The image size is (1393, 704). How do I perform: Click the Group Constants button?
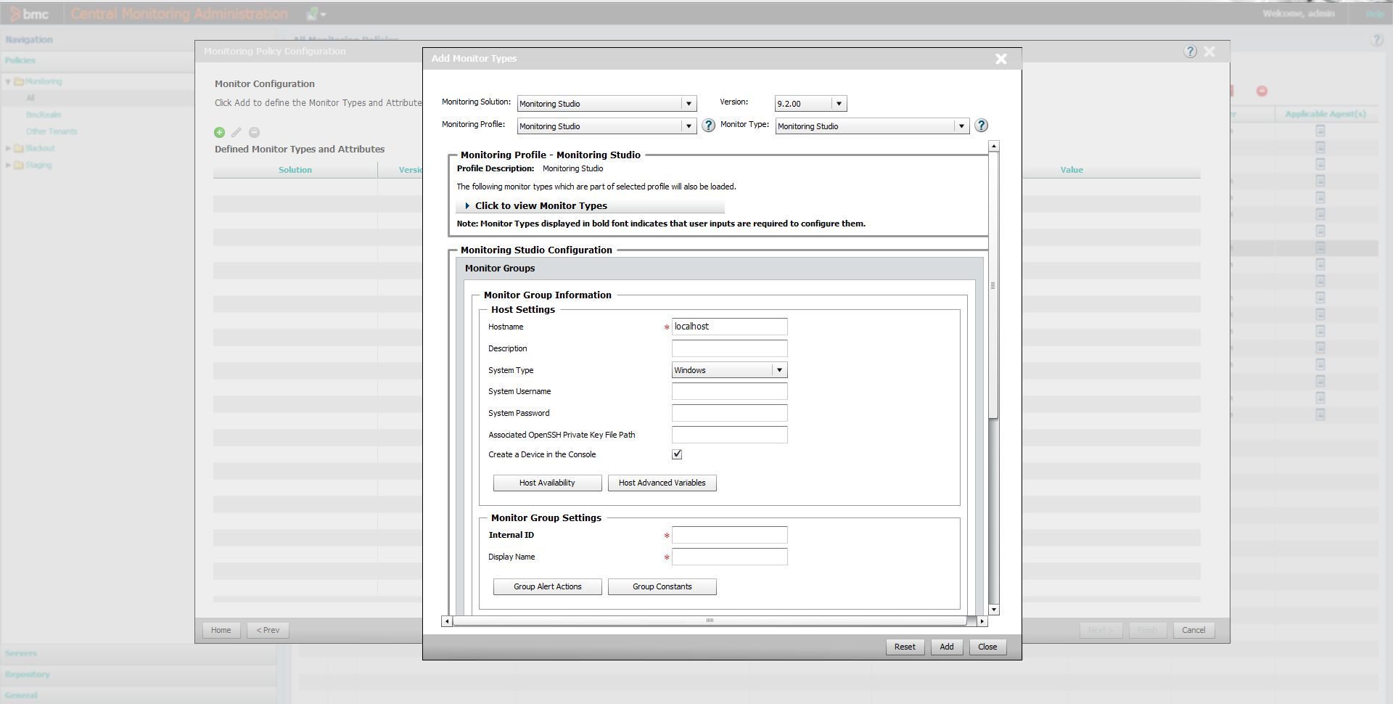pos(662,586)
